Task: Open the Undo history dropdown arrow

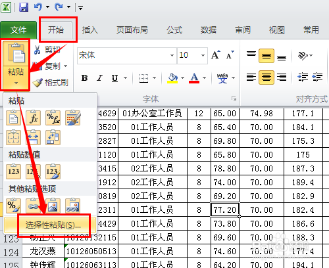Action: tap(47, 7)
